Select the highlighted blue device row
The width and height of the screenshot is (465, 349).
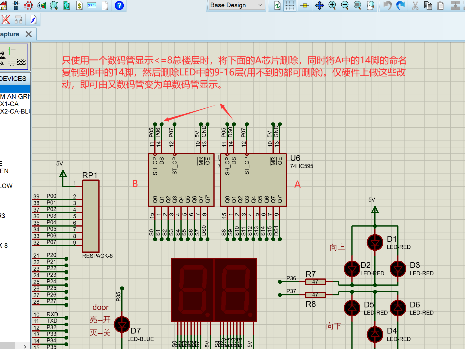coord(15,89)
